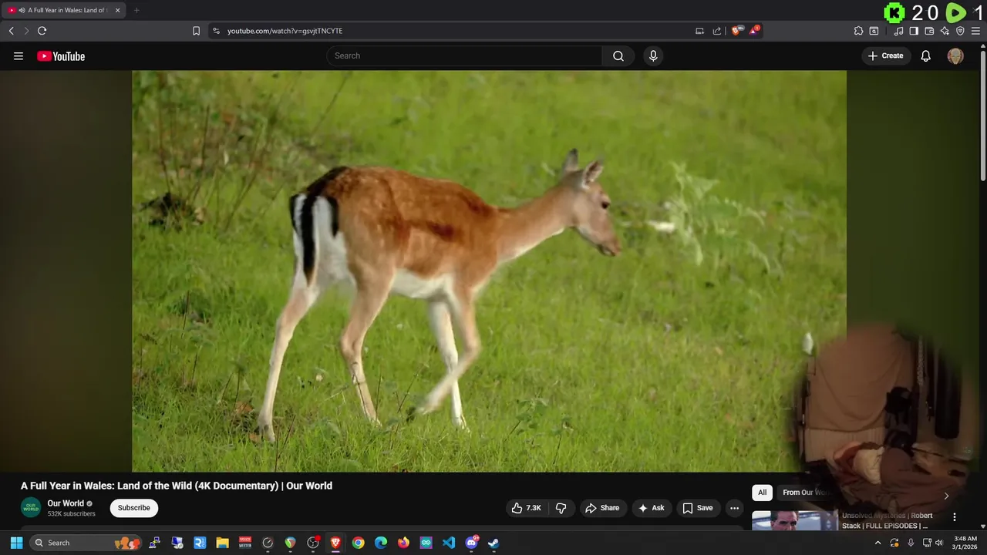Go forward in browser history
Viewport: 987px width, 555px height.
pos(25,31)
